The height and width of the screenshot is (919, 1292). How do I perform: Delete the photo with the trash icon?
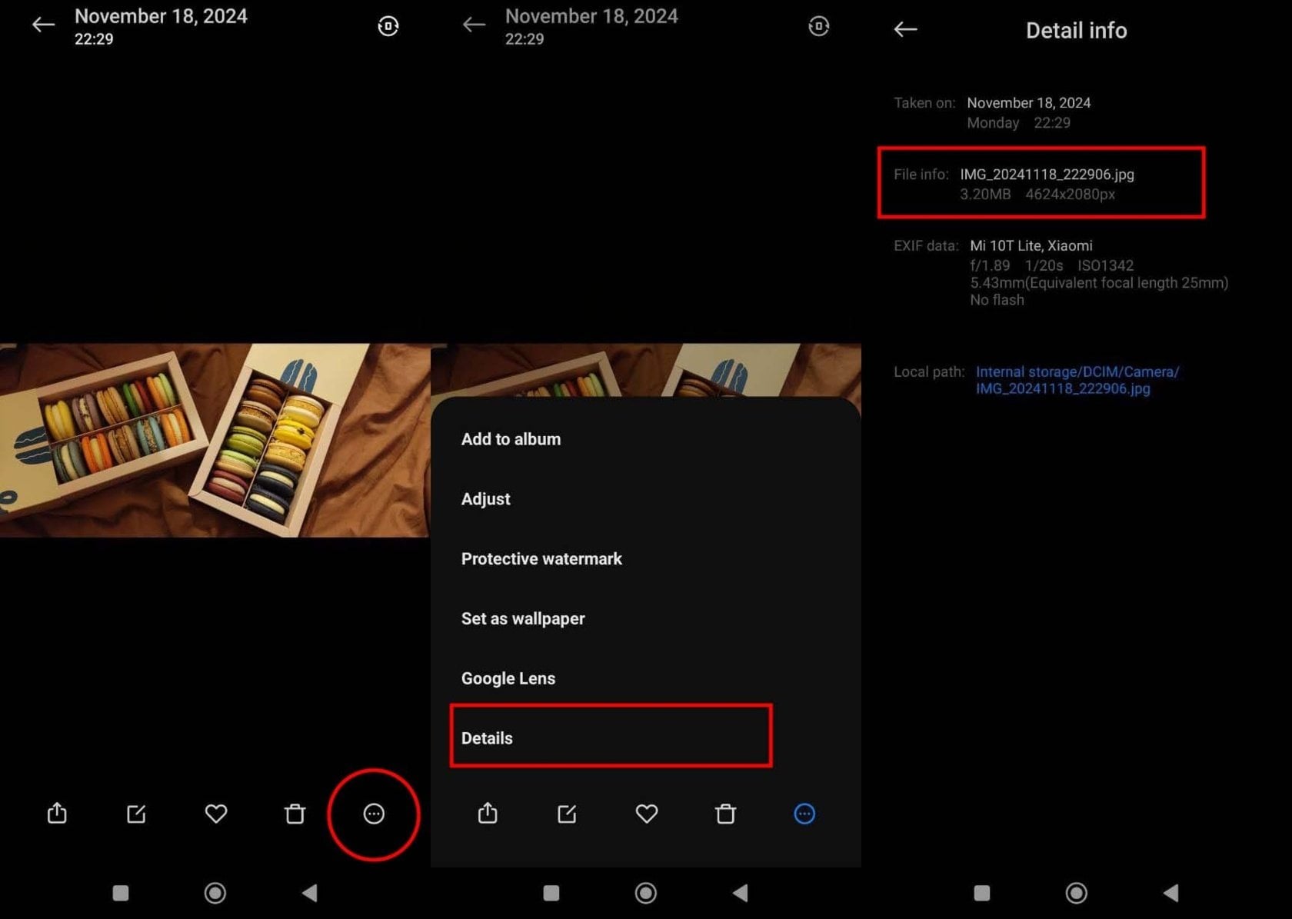[x=295, y=814]
